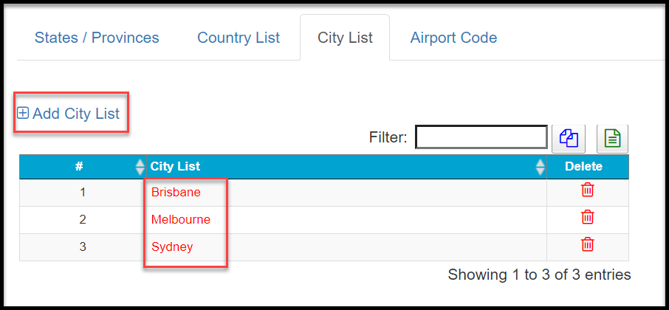Go to the Airport Code tab
This screenshot has width=669, height=310.
point(453,38)
